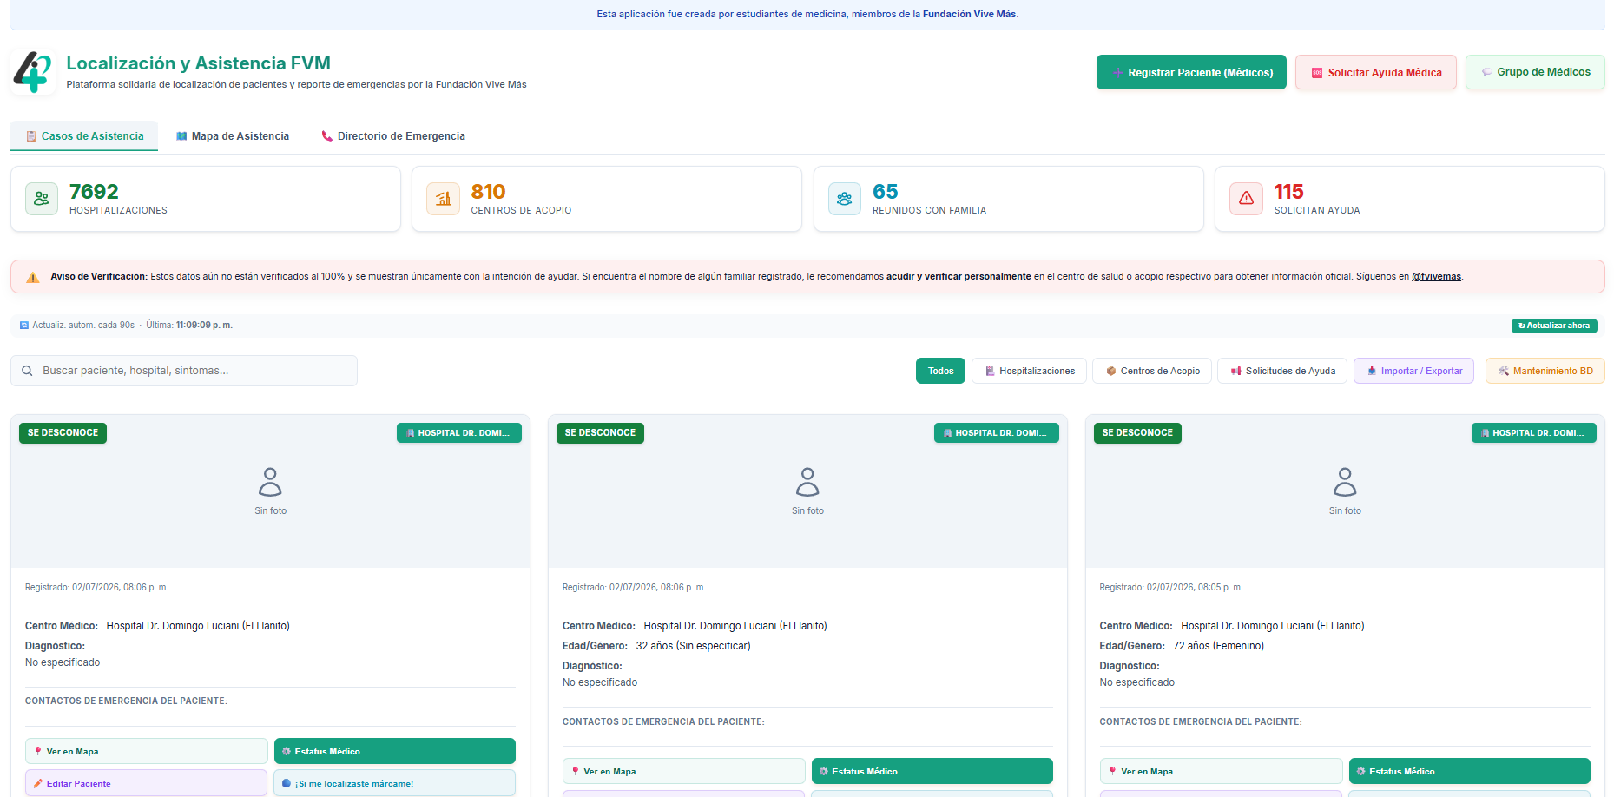Viewport: 1614px width, 797px height.
Task: Switch to Mapa de Asistencia tab
Action: click(x=233, y=136)
